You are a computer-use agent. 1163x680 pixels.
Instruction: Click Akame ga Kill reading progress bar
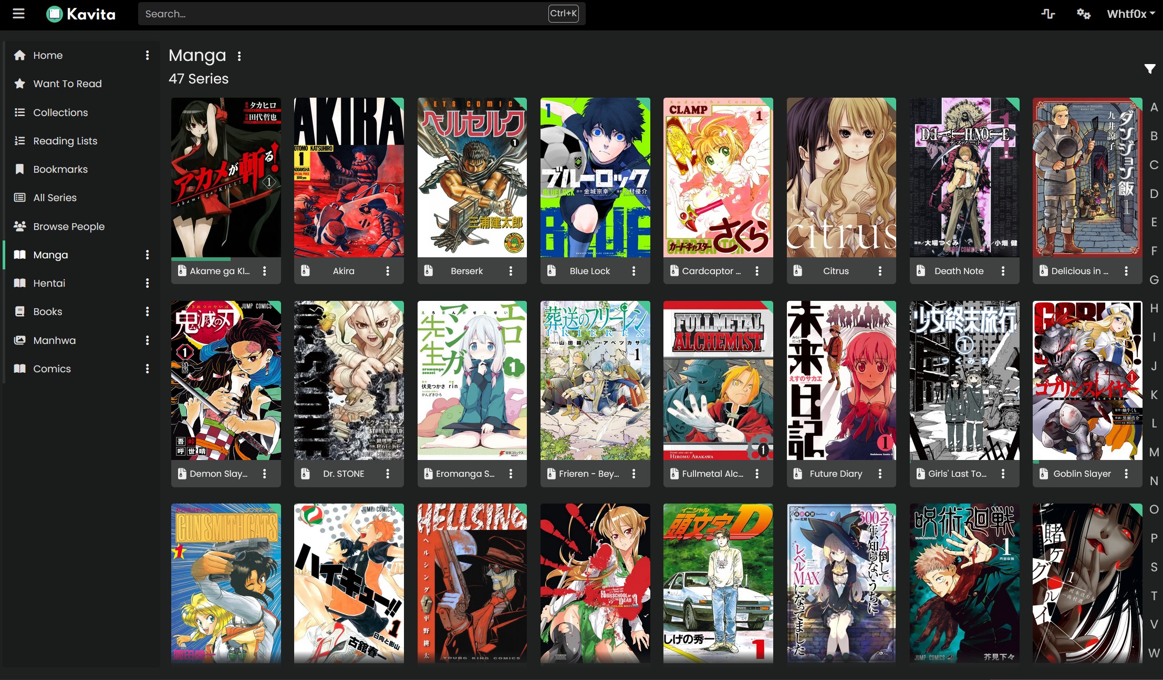[201, 259]
